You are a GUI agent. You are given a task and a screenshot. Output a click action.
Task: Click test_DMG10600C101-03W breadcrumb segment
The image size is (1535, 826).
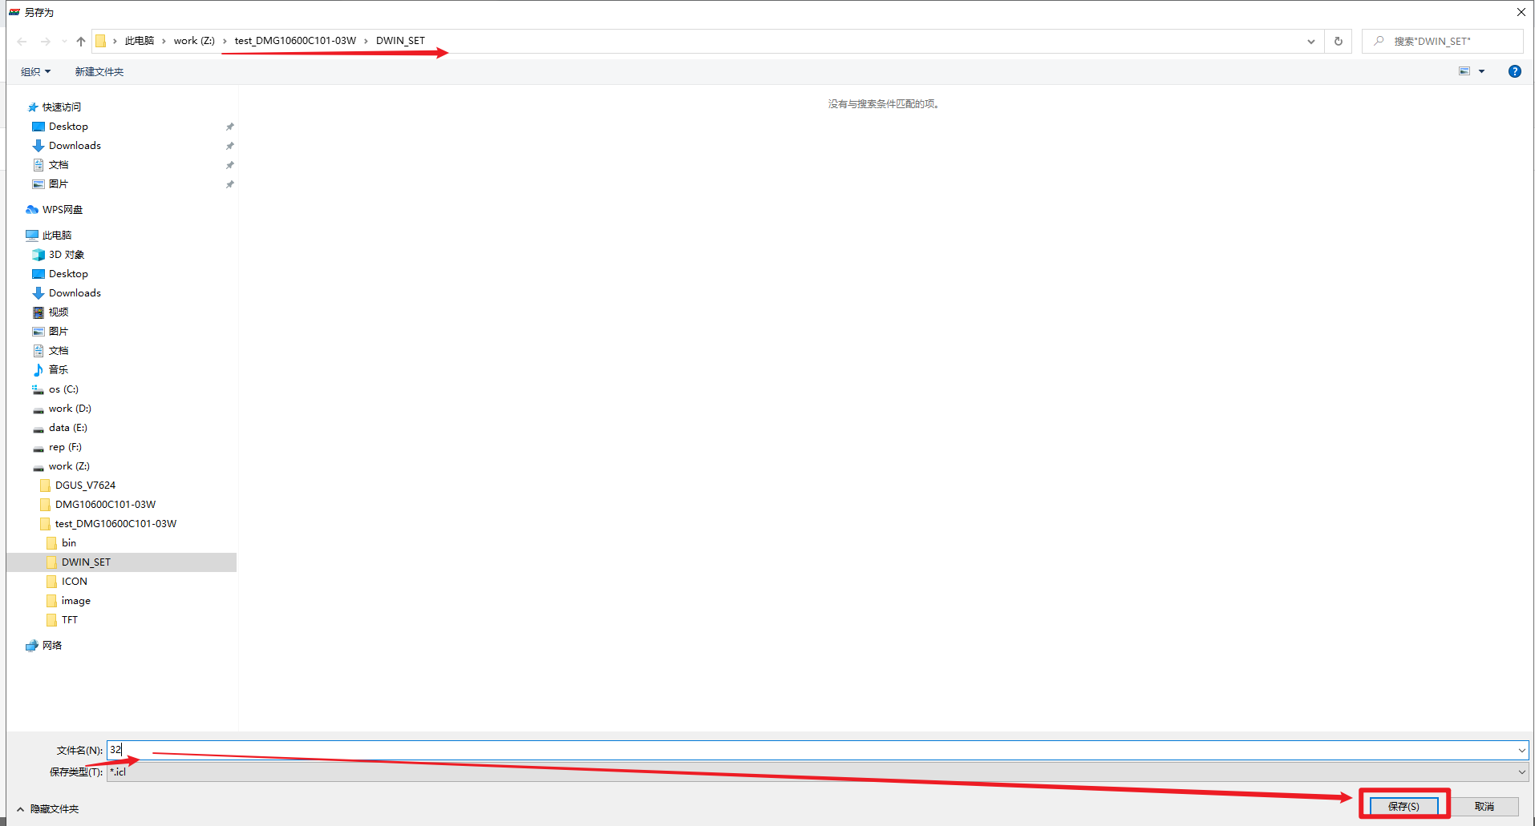[295, 41]
